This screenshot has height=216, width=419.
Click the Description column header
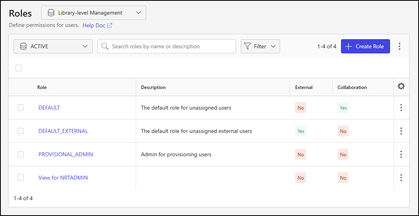pos(153,87)
